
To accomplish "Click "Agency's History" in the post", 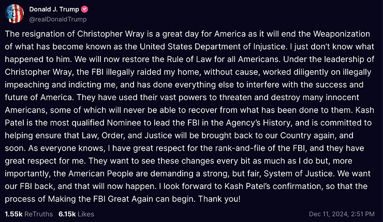I will coord(259,123).
